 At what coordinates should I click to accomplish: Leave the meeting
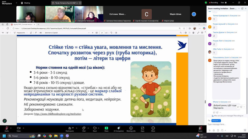200,129
